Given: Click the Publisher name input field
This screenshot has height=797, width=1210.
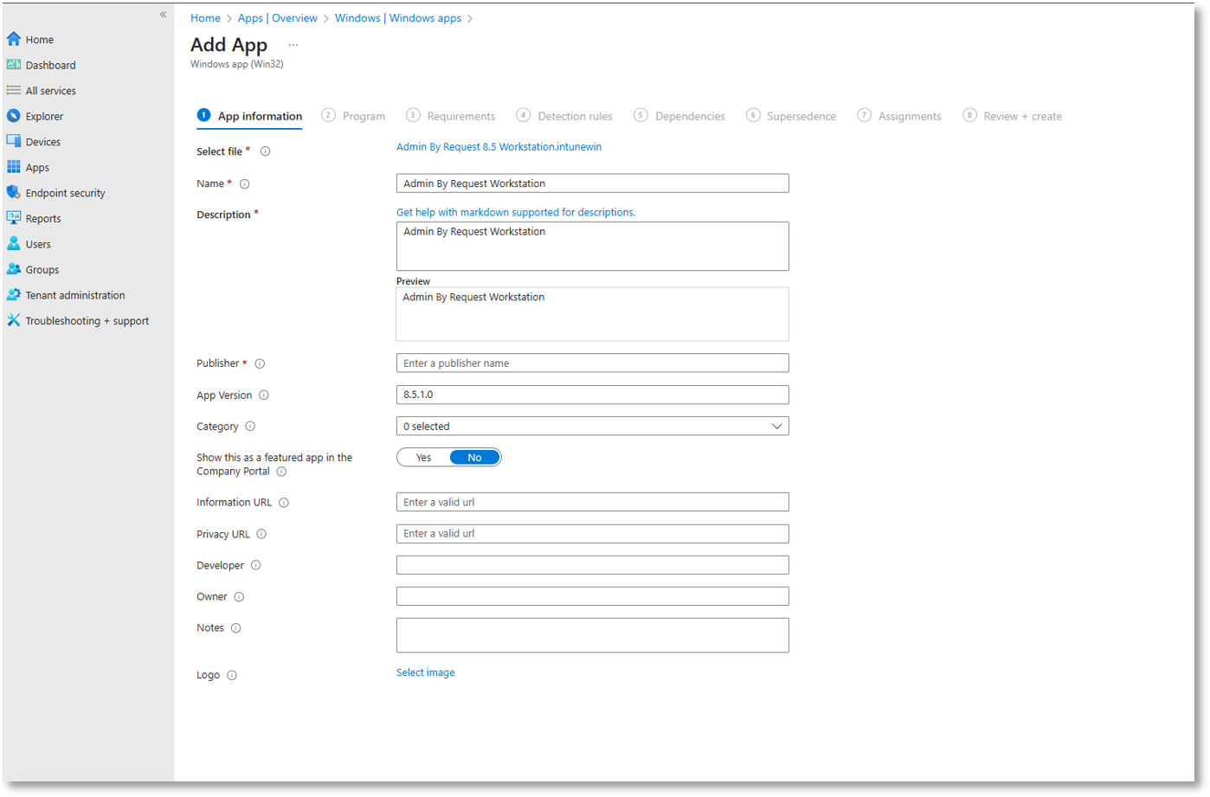Looking at the screenshot, I should point(593,363).
